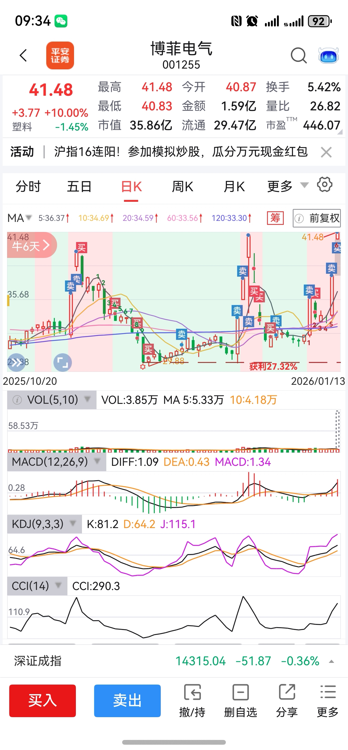Tap the K:81.2 KDJ reading

point(103,524)
